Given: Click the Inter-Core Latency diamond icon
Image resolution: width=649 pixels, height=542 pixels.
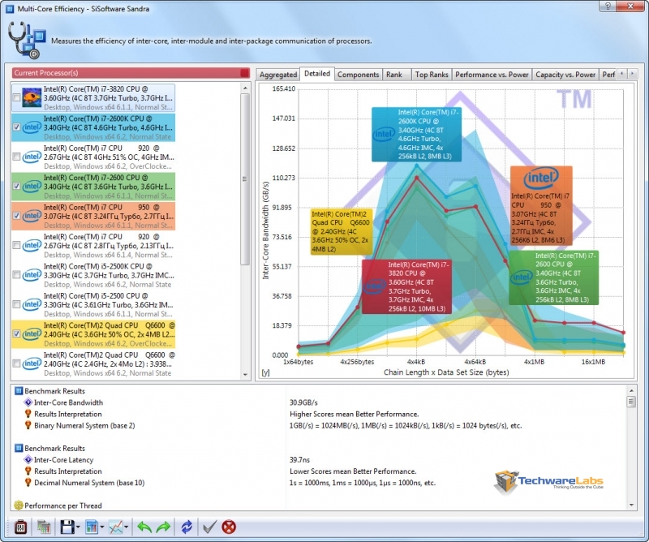Looking at the screenshot, I should tap(28, 459).
